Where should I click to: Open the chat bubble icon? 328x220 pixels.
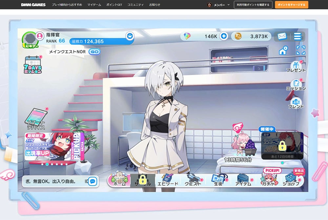[x=93, y=181]
